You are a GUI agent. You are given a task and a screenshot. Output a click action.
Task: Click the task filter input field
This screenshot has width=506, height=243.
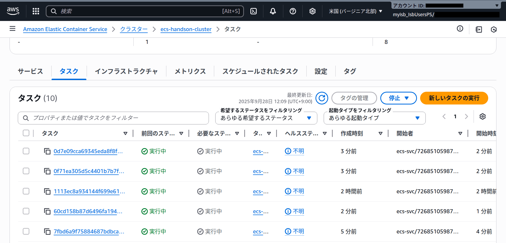(x=113, y=118)
